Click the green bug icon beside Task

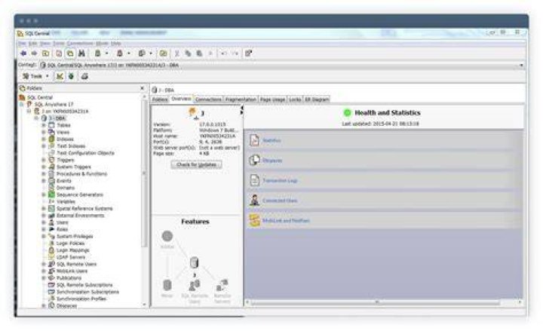click(71, 76)
